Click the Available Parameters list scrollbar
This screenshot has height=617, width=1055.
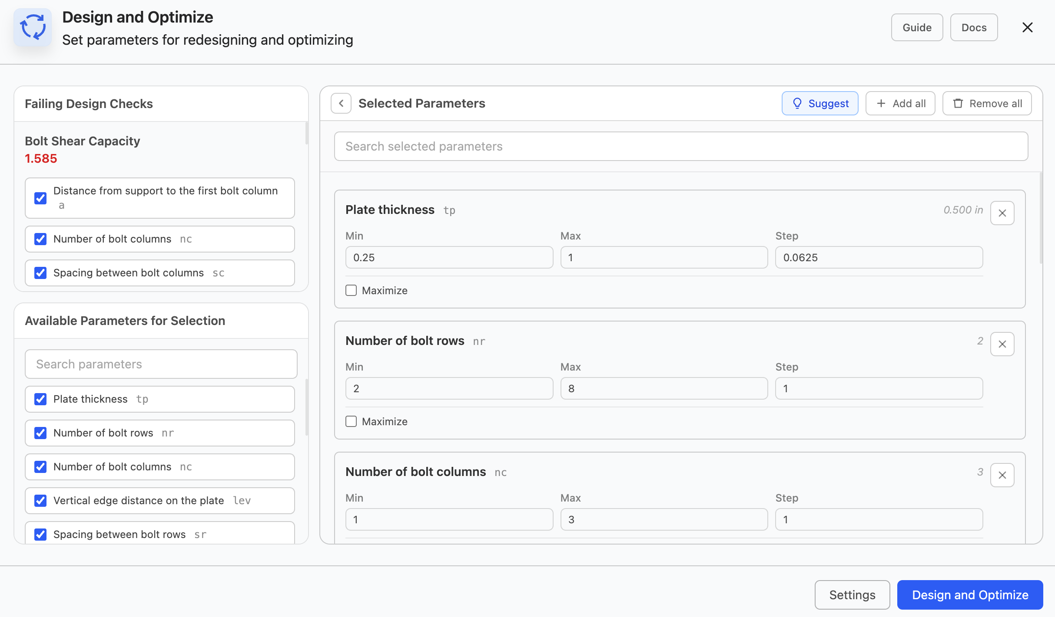pyautogui.click(x=307, y=407)
